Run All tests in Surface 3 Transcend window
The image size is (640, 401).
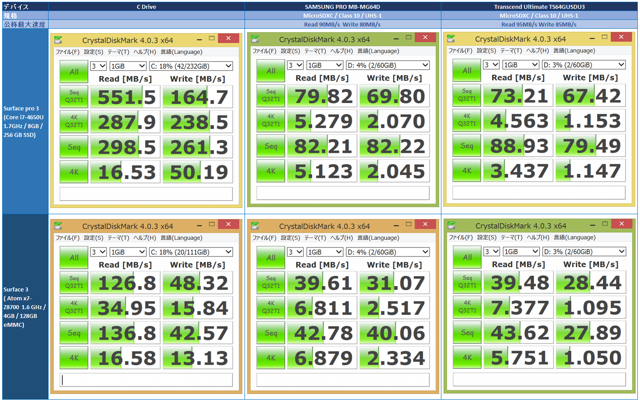coord(467,257)
